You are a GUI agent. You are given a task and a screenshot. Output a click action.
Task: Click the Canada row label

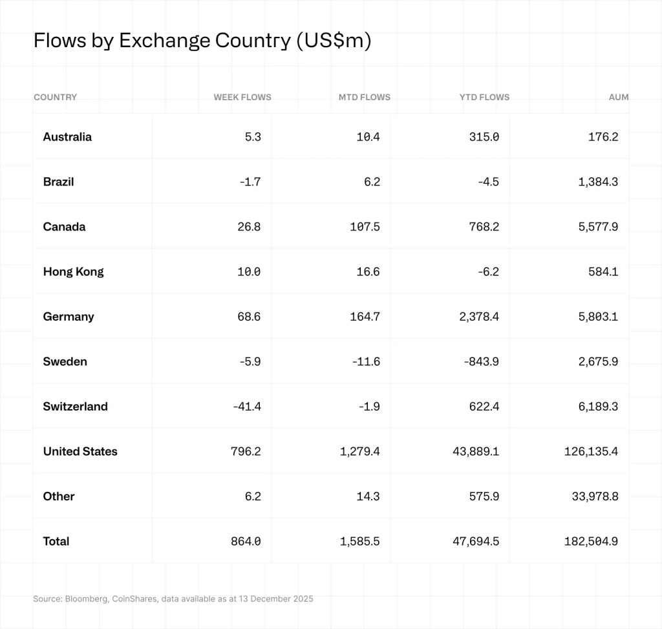point(64,226)
